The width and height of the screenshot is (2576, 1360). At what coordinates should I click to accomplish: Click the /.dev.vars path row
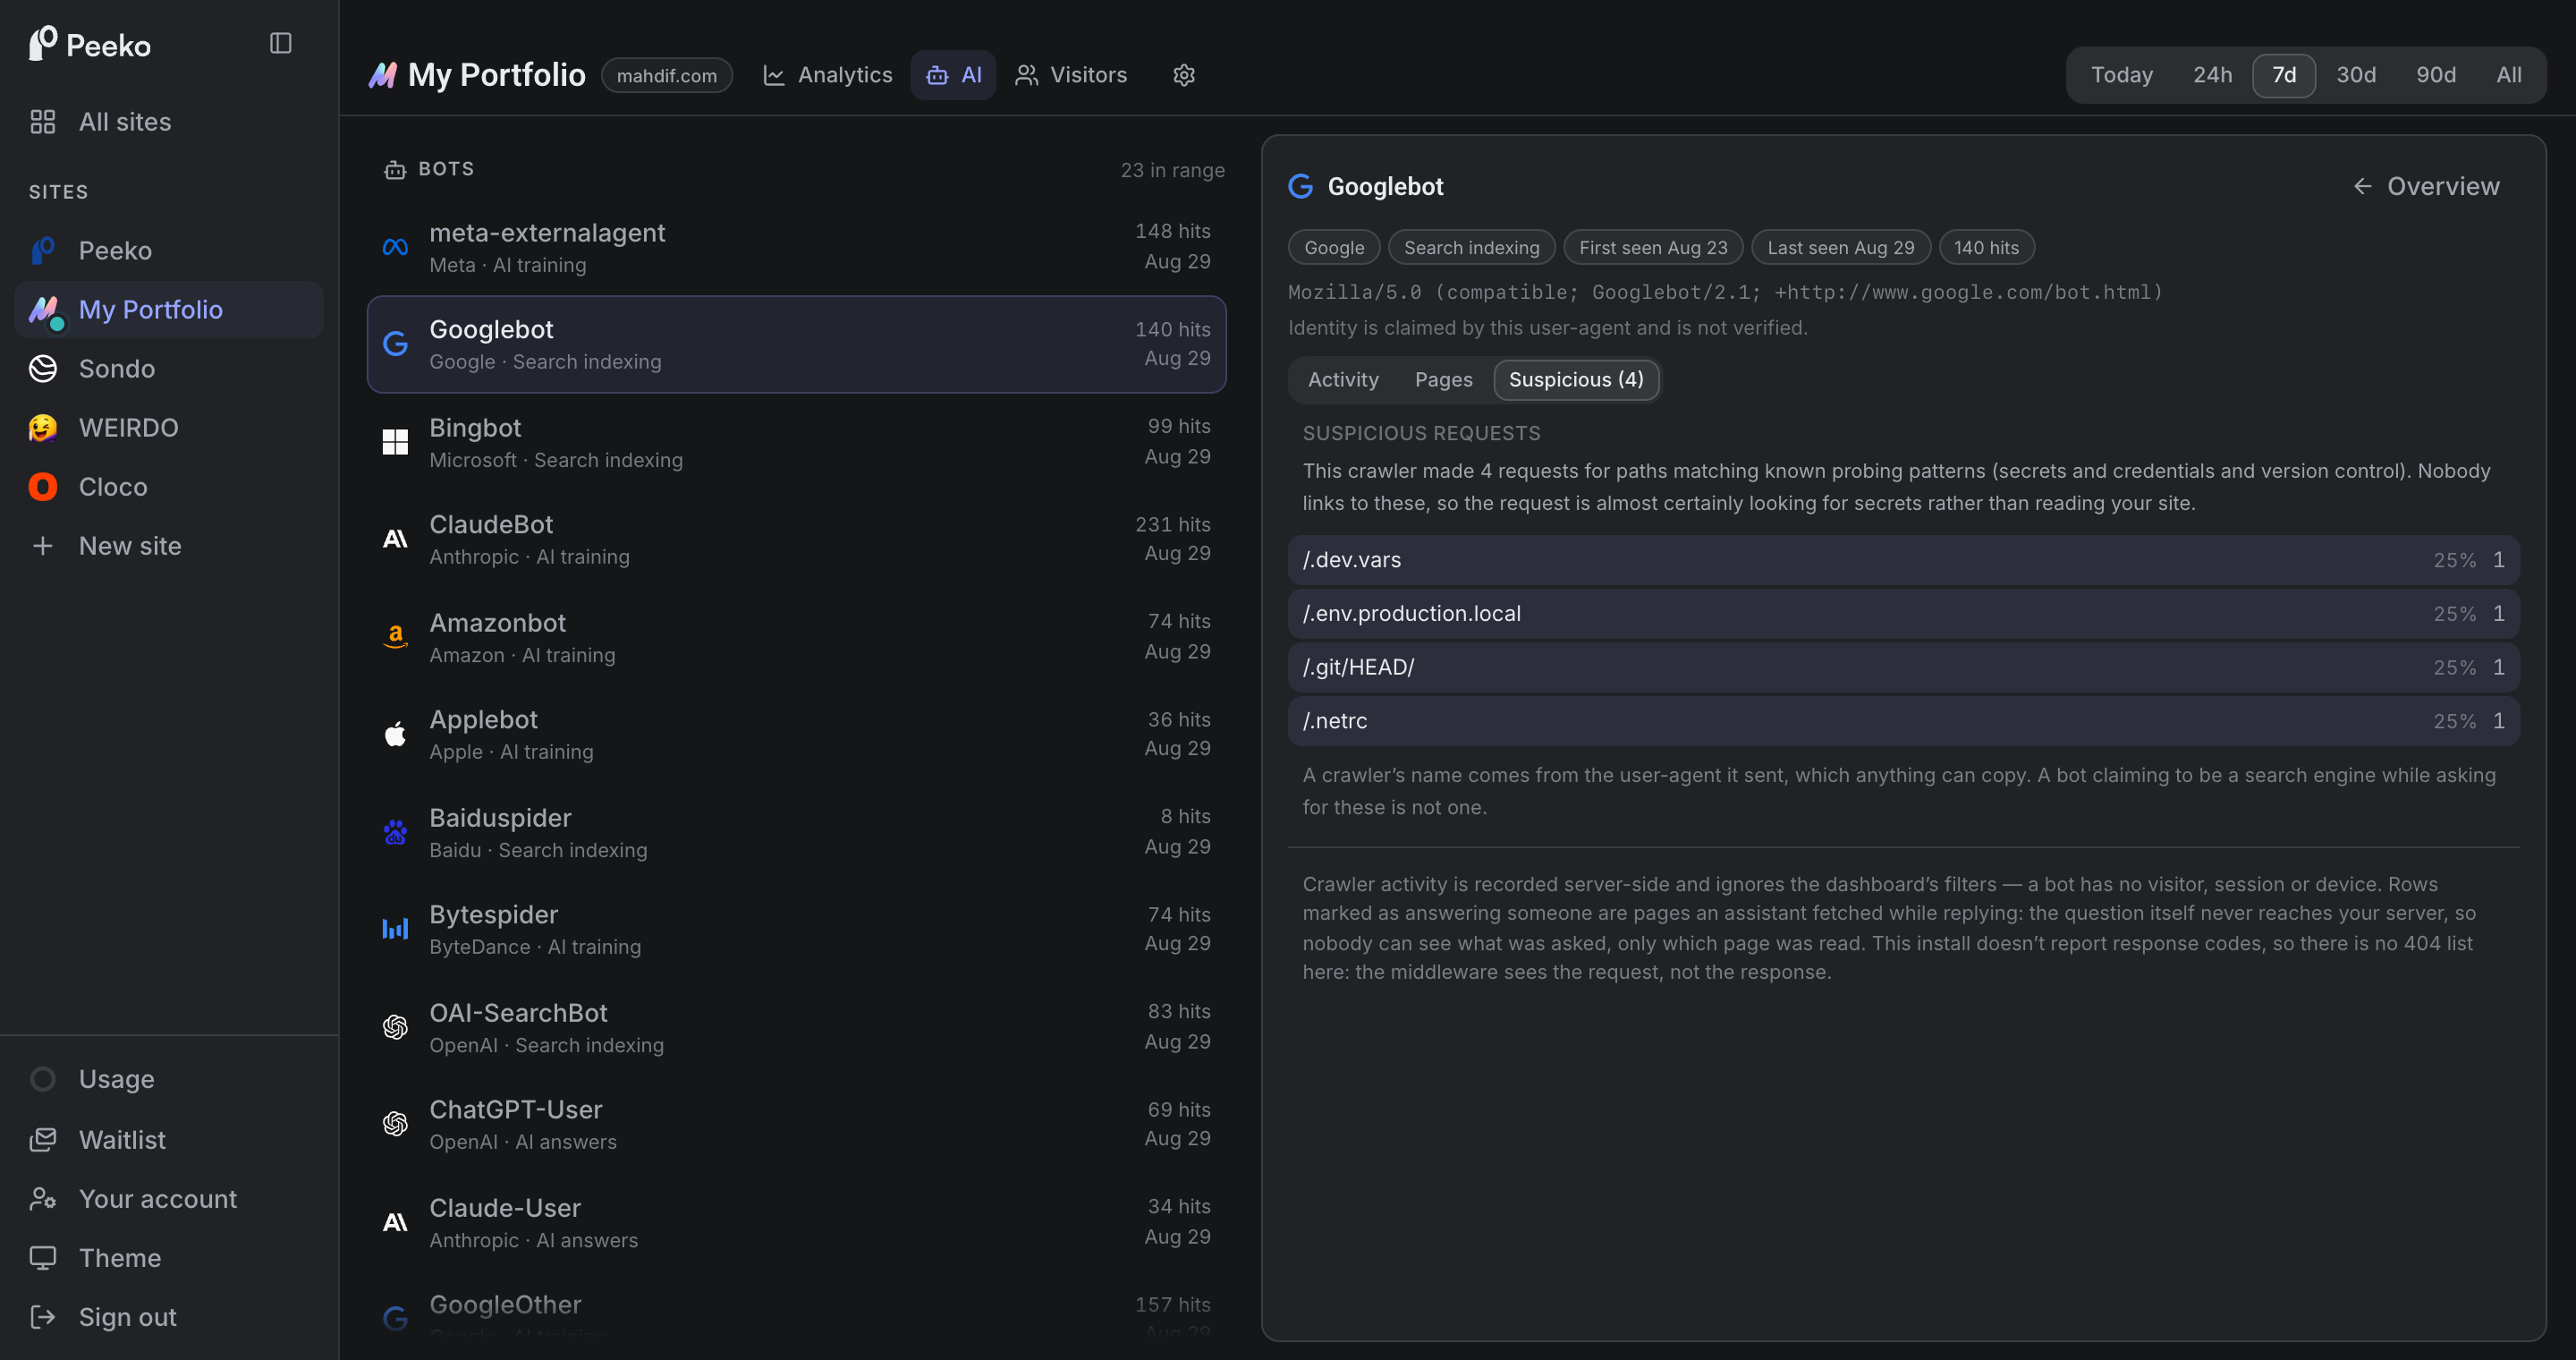pos(1903,560)
